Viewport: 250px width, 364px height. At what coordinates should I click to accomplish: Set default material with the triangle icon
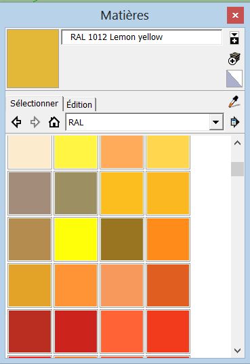click(x=234, y=79)
